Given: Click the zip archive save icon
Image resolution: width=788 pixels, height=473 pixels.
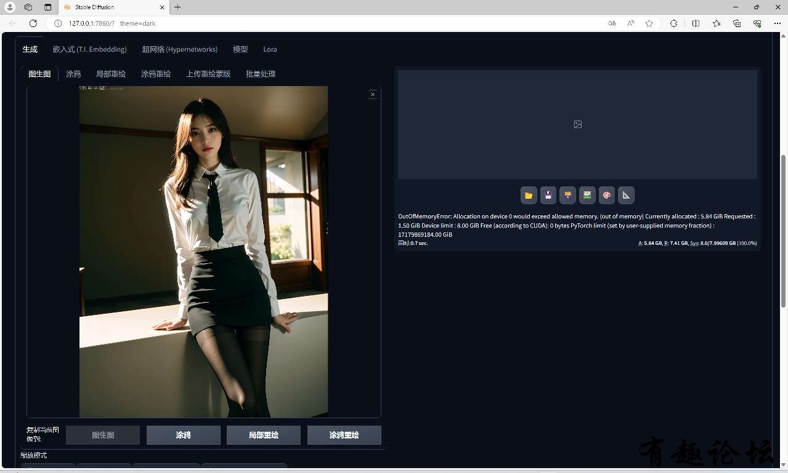Looking at the screenshot, I should (567, 196).
